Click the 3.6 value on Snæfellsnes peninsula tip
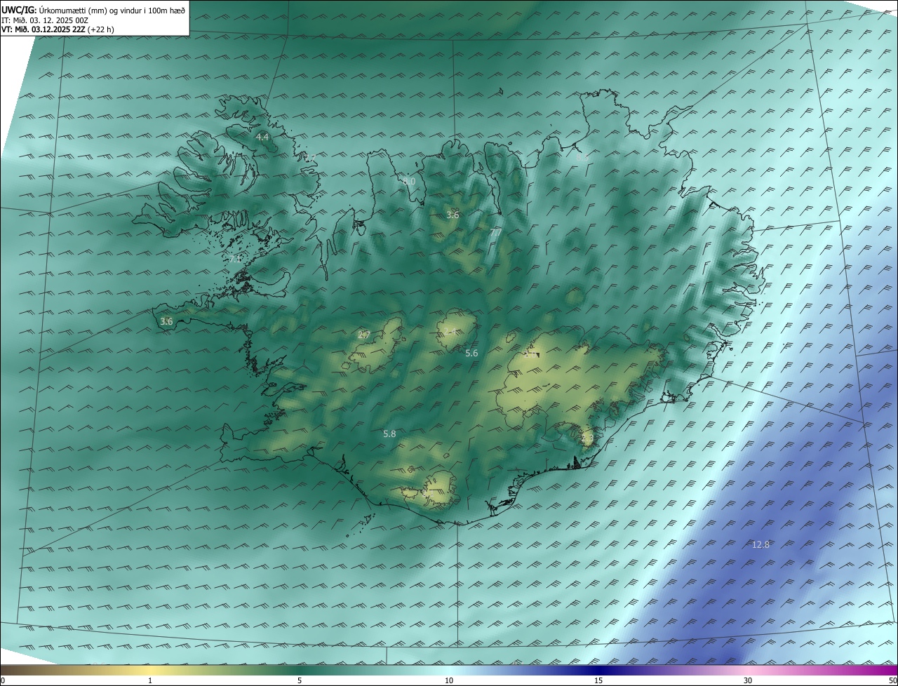 166,321
